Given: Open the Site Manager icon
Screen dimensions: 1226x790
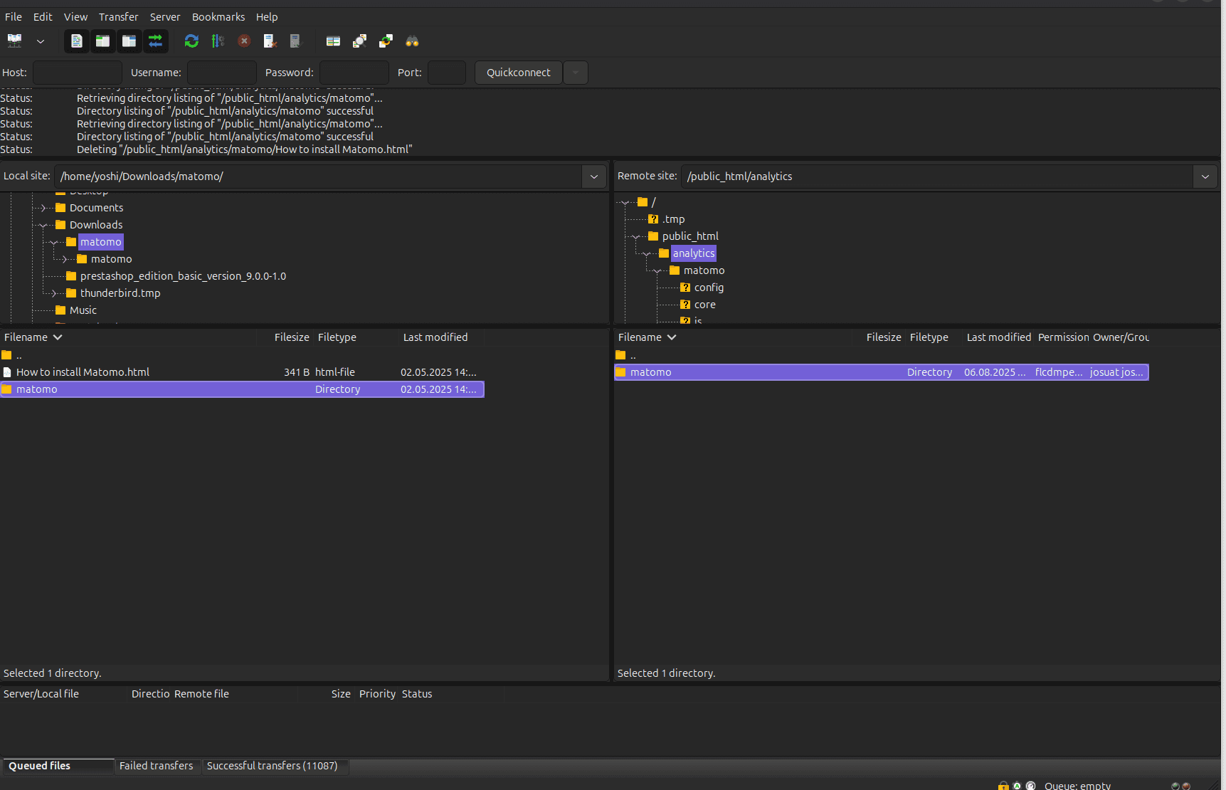Looking at the screenshot, I should tap(14, 41).
